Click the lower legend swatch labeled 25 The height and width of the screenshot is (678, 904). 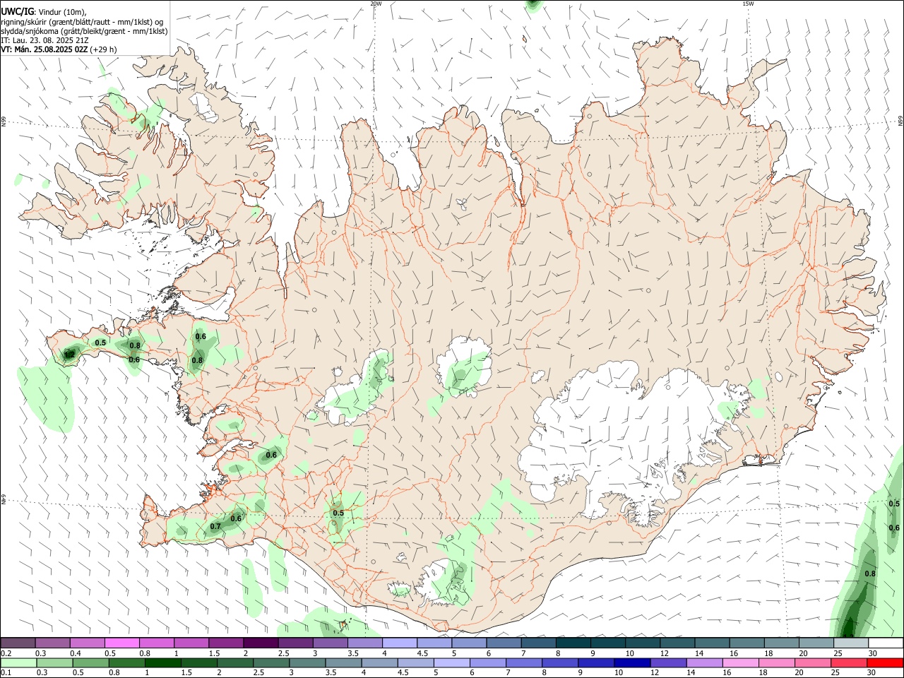coord(850,662)
